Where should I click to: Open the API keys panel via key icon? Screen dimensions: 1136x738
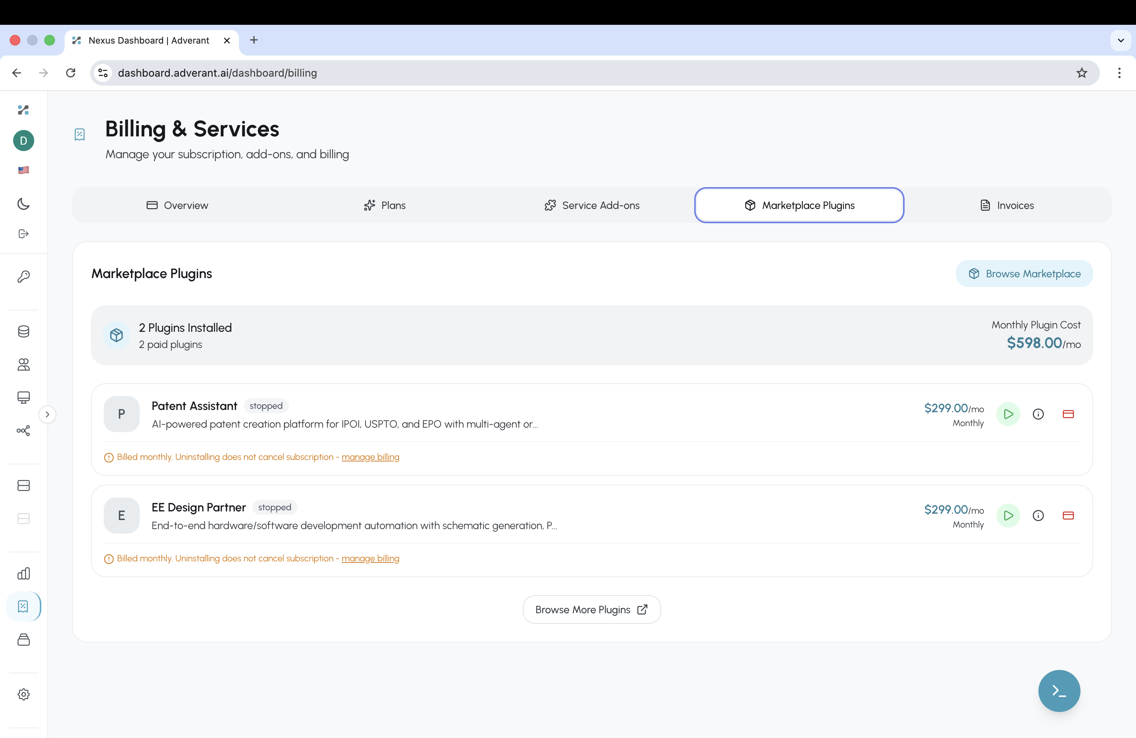pyautogui.click(x=23, y=277)
